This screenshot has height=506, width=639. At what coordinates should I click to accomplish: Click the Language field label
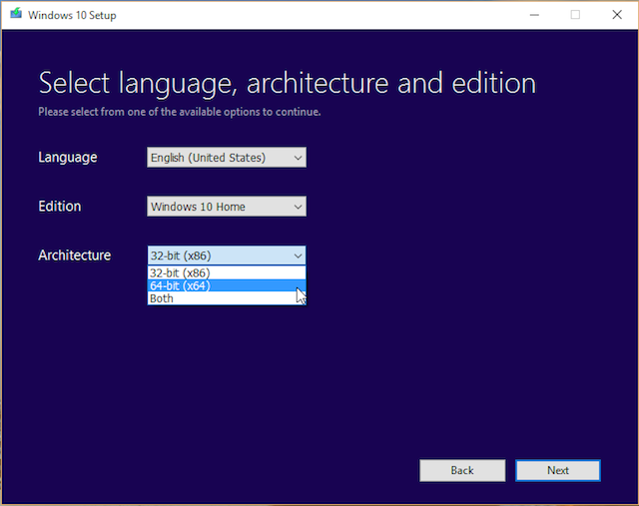coord(68,158)
